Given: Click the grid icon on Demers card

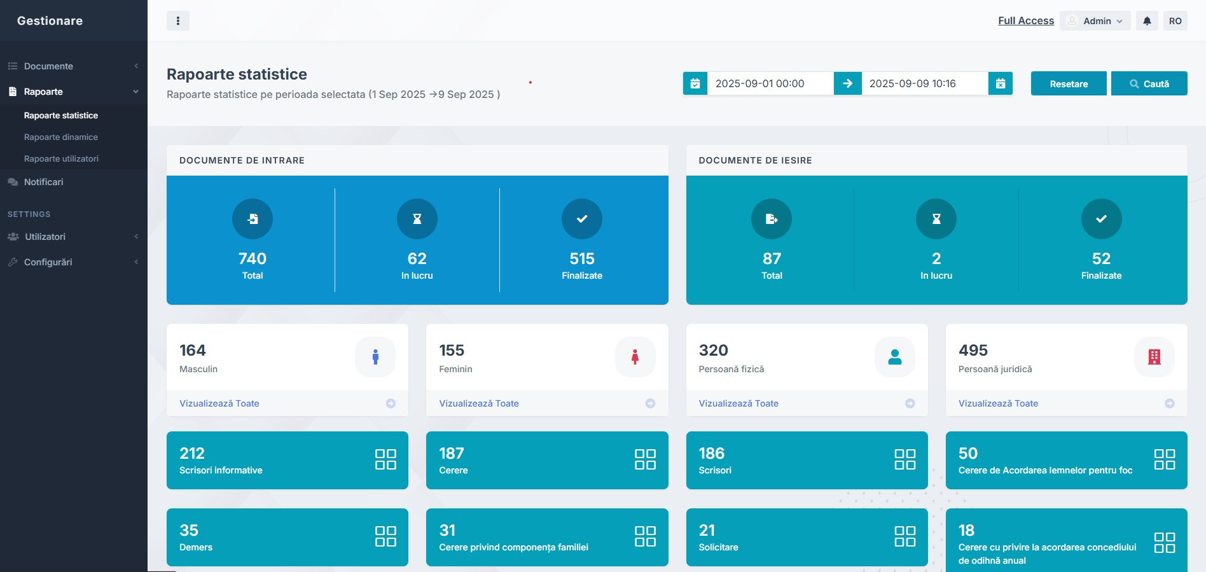Looking at the screenshot, I should [385, 536].
